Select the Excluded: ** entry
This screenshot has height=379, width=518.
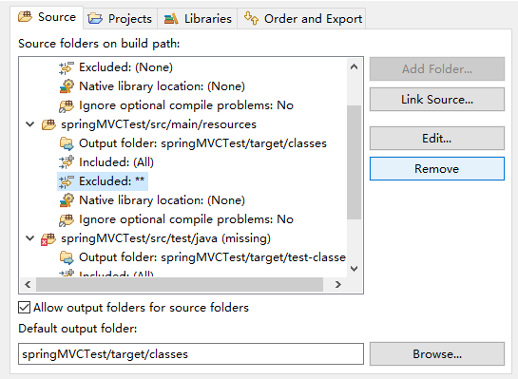pos(103,181)
